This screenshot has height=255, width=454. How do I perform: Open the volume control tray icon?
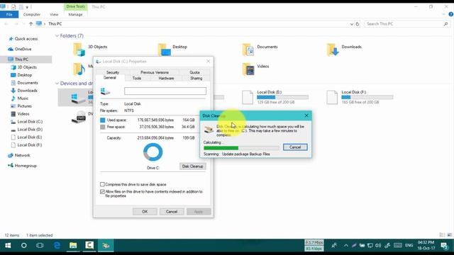coord(378,246)
